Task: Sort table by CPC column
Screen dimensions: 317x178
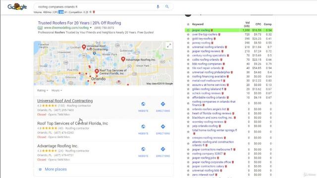Action: click(x=258, y=24)
